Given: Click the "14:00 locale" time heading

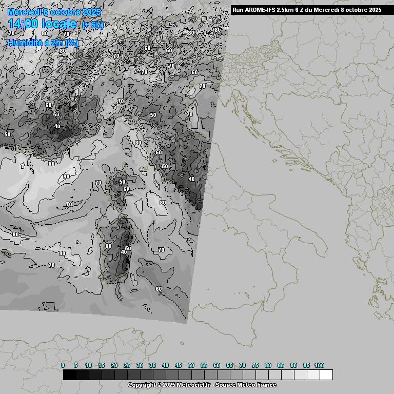Looking at the screenshot, I should pyautogui.click(x=42, y=24).
